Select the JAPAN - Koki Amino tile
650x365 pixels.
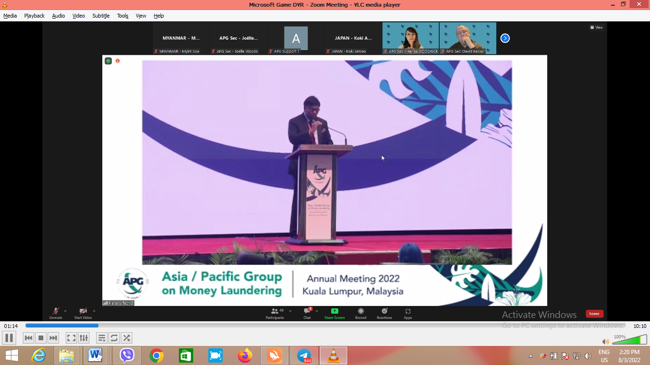353,38
